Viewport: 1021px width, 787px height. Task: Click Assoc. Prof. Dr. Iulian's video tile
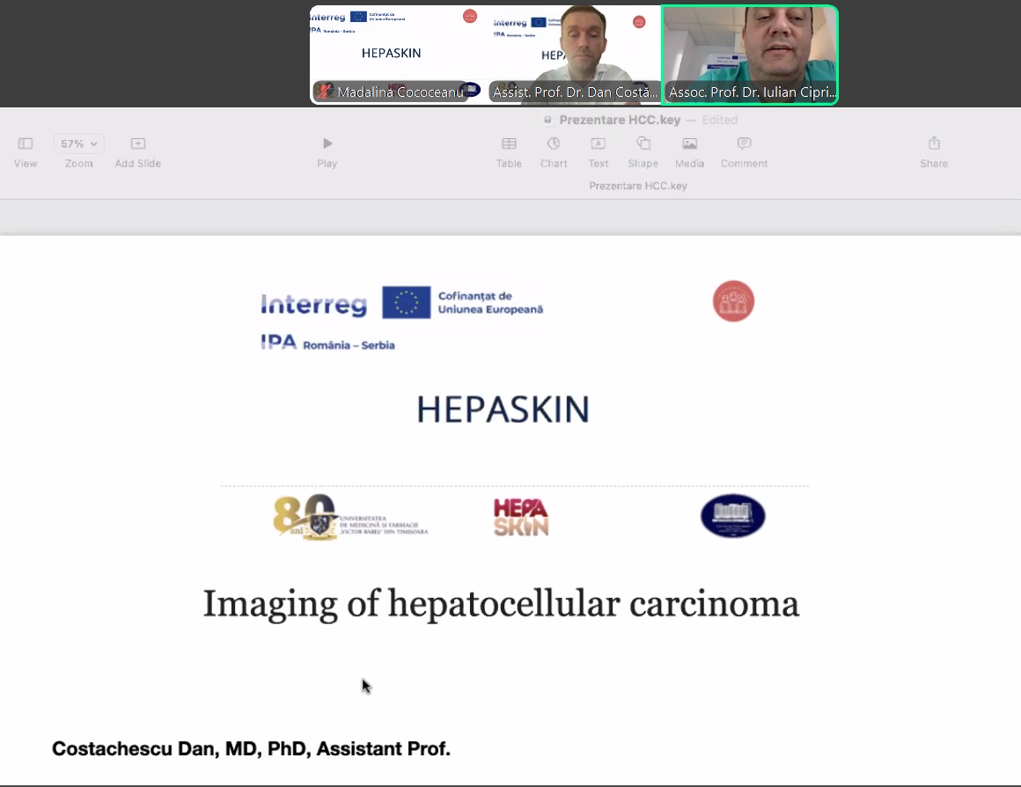pyautogui.click(x=750, y=55)
